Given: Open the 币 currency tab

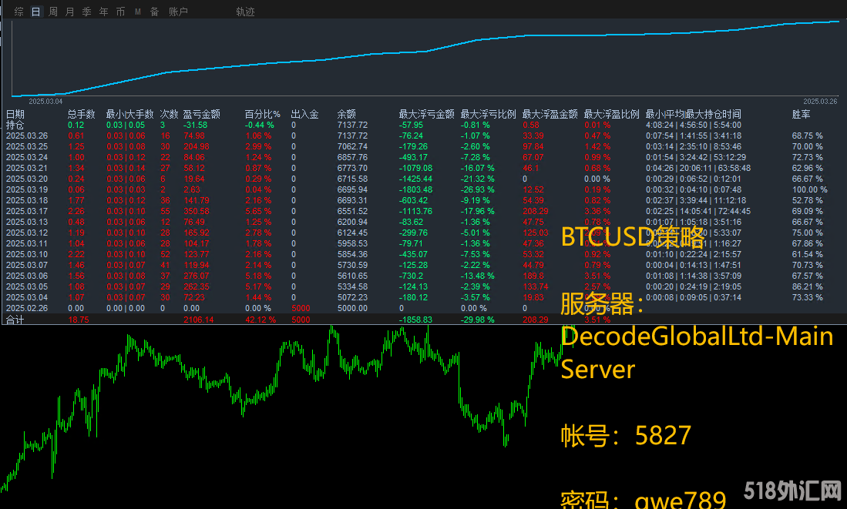Looking at the screenshot, I should [120, 12].
